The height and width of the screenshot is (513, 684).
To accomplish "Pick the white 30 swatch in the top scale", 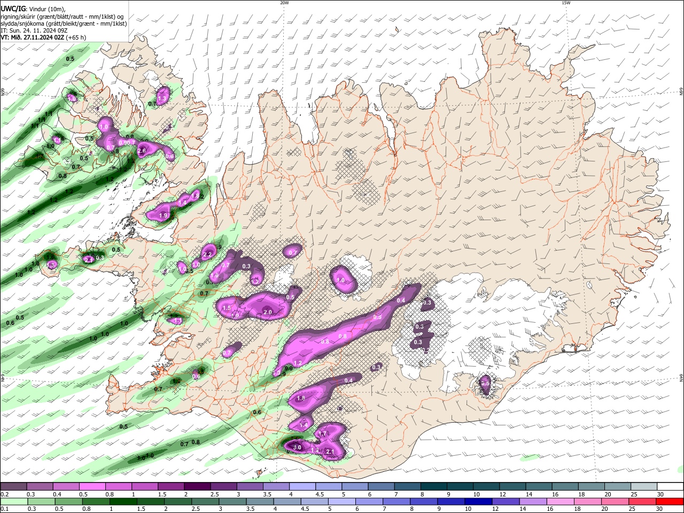I will (670, 487).
